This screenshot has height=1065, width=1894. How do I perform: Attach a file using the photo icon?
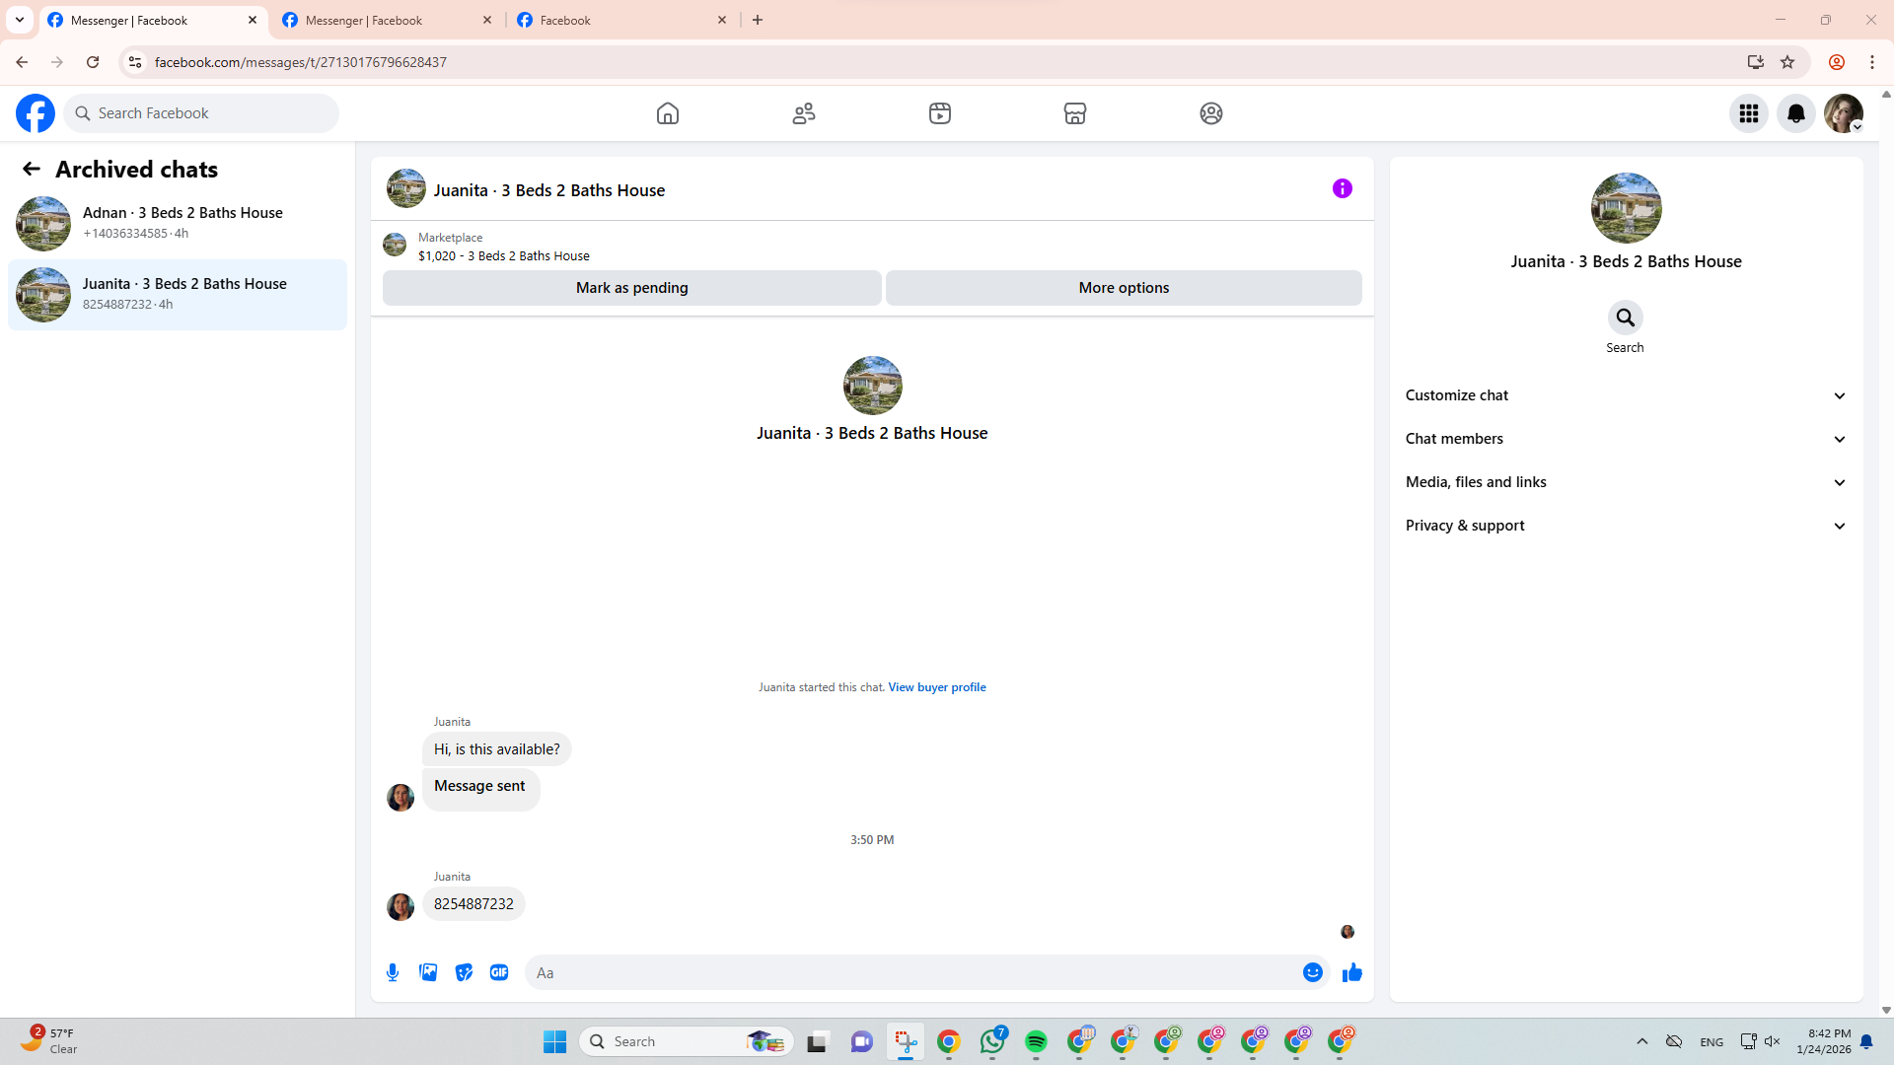tap(428, 972)
